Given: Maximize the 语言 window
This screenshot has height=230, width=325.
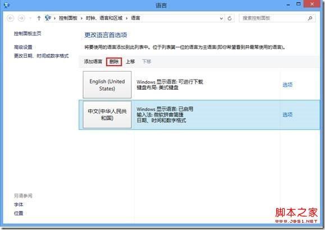Looking at the screenshot, I should point(298,4).
